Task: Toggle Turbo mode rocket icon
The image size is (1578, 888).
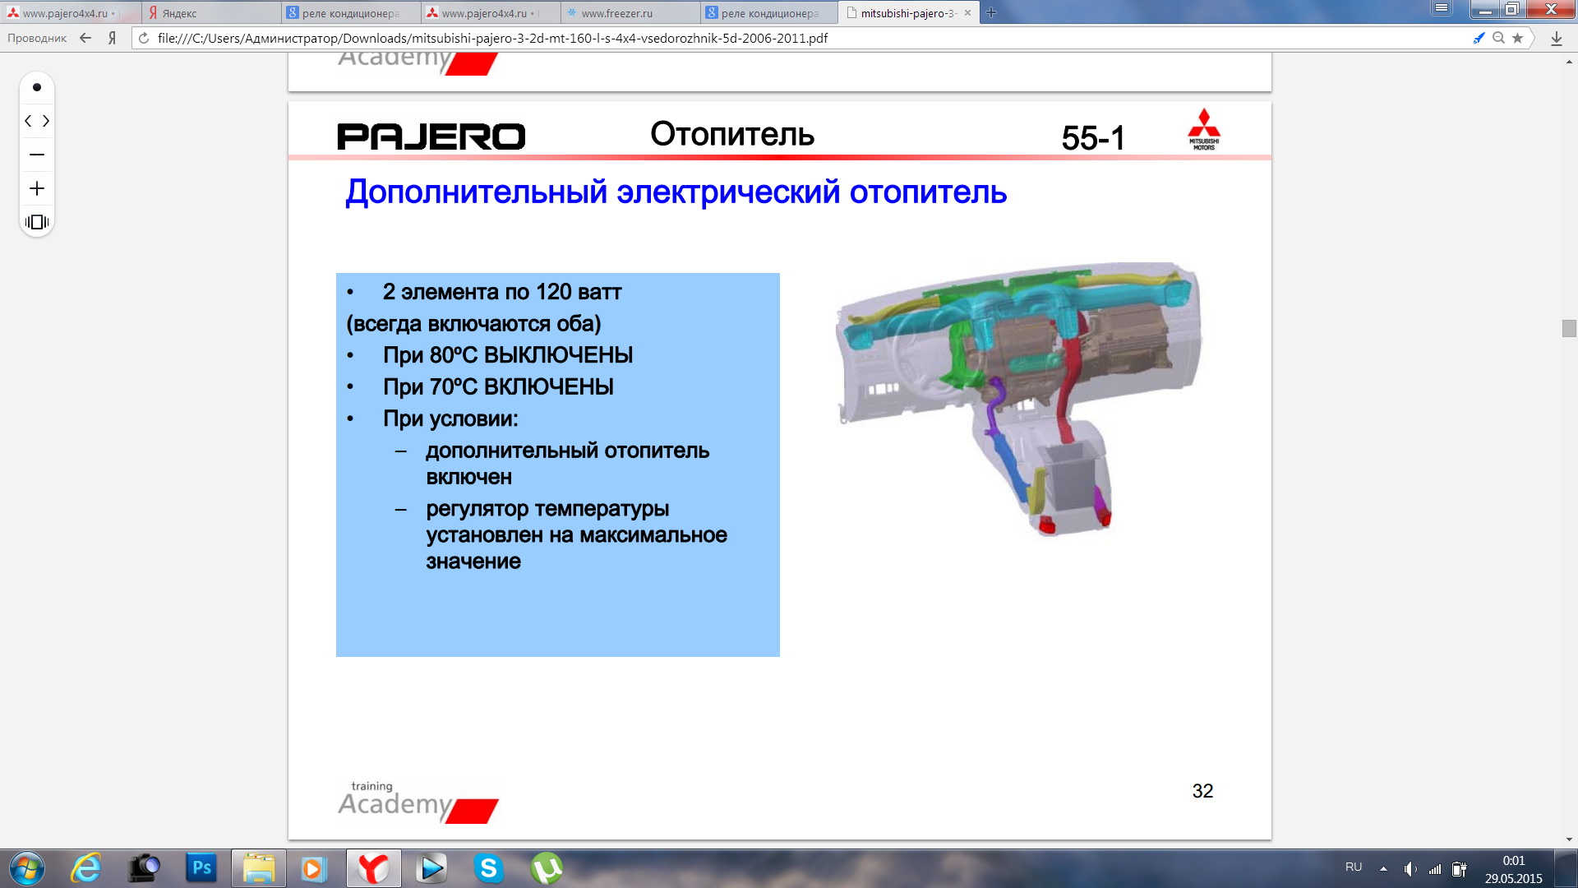Action: click(1479, 38)
